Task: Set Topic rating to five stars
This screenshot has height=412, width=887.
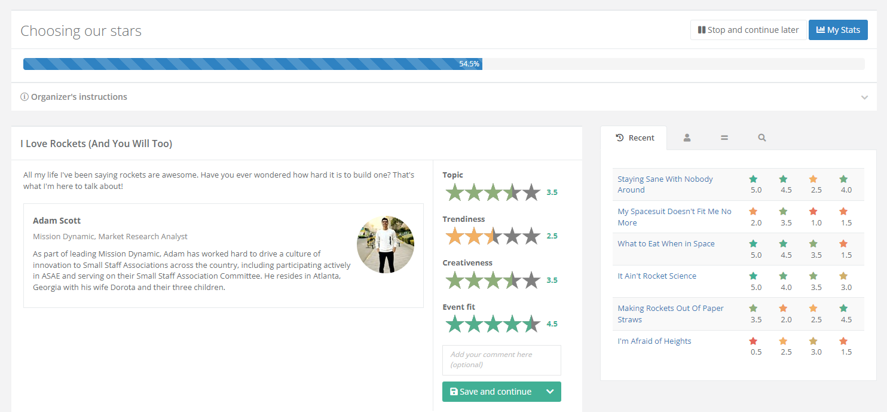Action: click(531, 193)
